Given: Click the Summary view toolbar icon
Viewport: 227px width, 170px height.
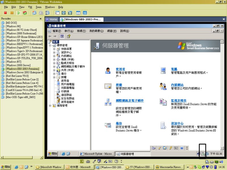Looking at the screenshot, I should tap(78, 13).
